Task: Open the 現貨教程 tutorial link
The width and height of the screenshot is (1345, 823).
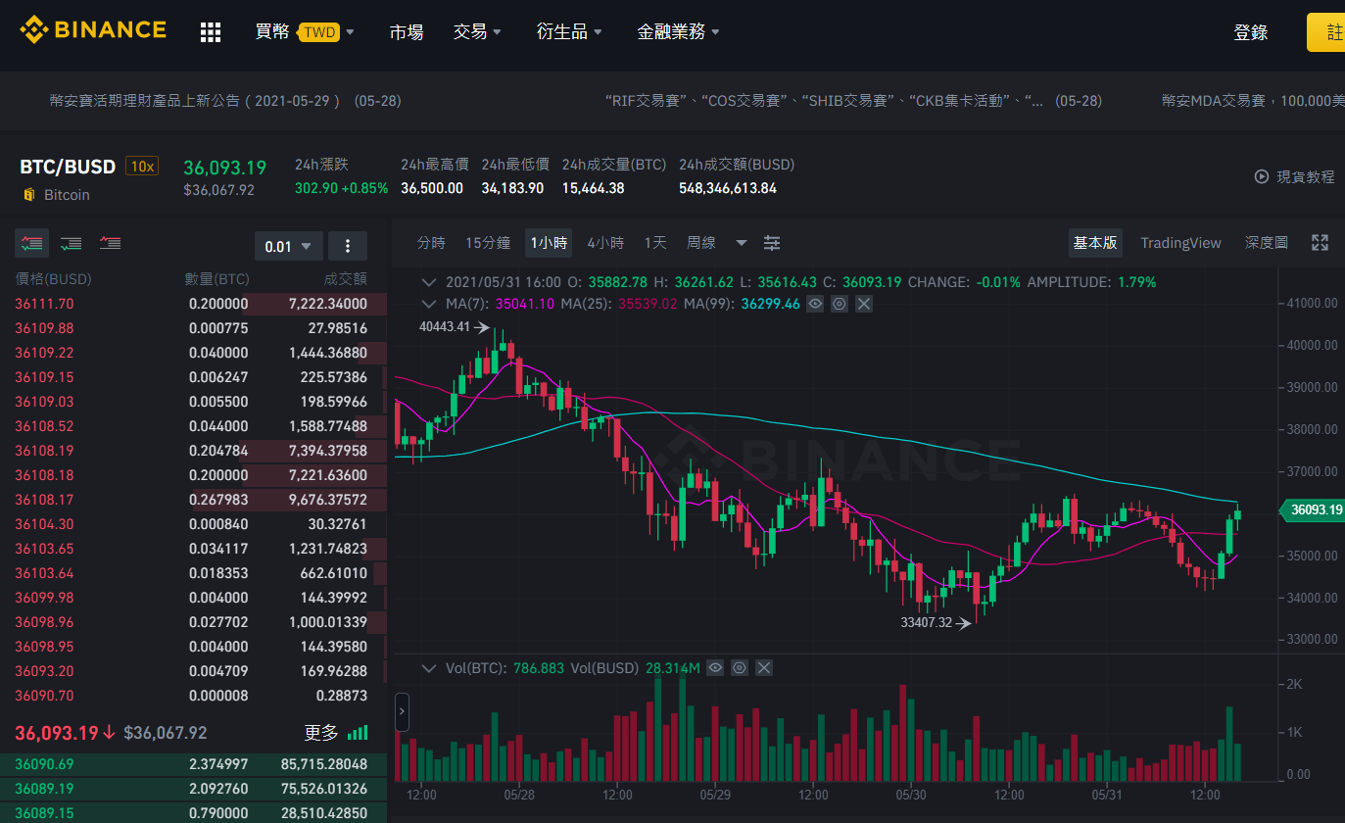Action: click(1306, 176)
